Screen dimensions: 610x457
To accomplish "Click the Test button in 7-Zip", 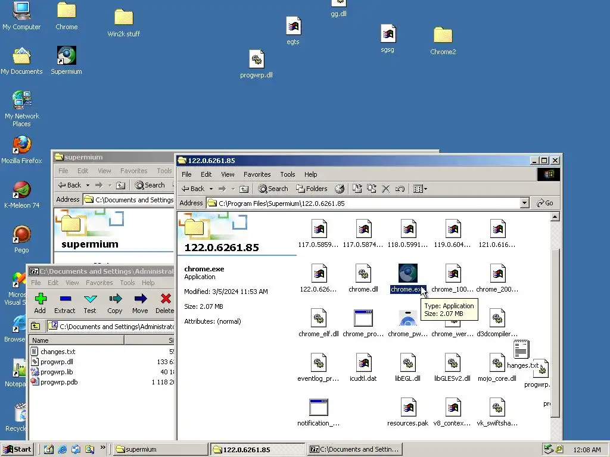I will (x=90, y=303).
